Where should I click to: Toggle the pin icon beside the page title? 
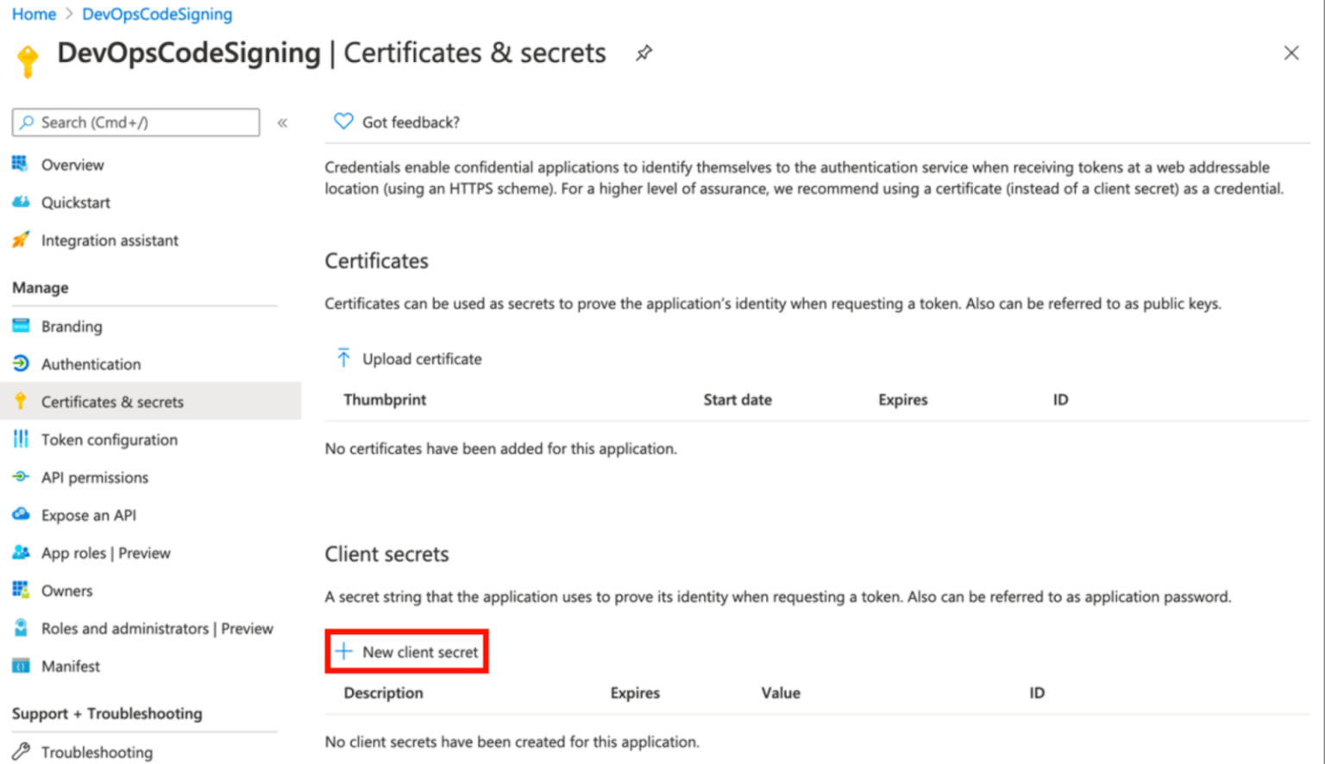(644, 53)
